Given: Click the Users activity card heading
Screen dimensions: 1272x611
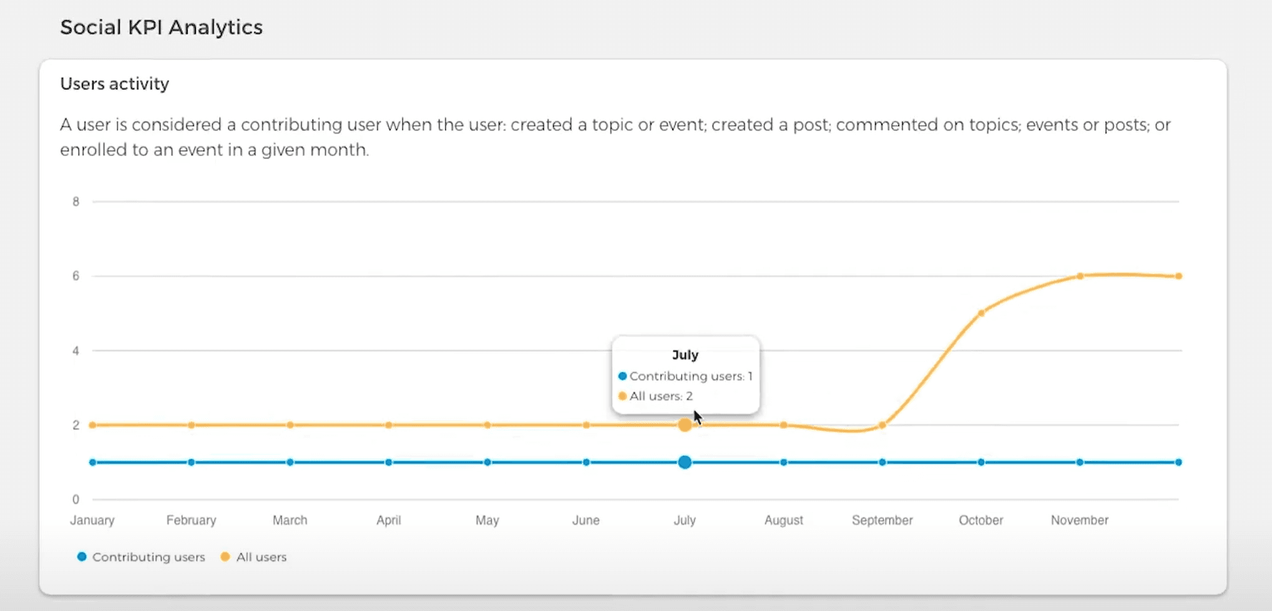Looking at the screenshot, I should [114, 84].
